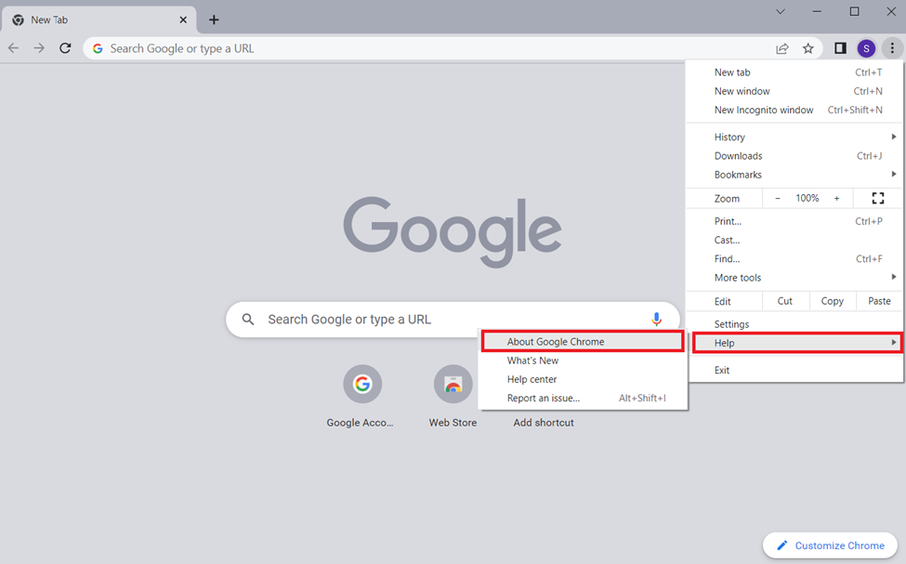Image resolution: width=906 pixels, height=564 pixels.
Task: Bookmark this tab with star icon
Action: tap(808, 48)
